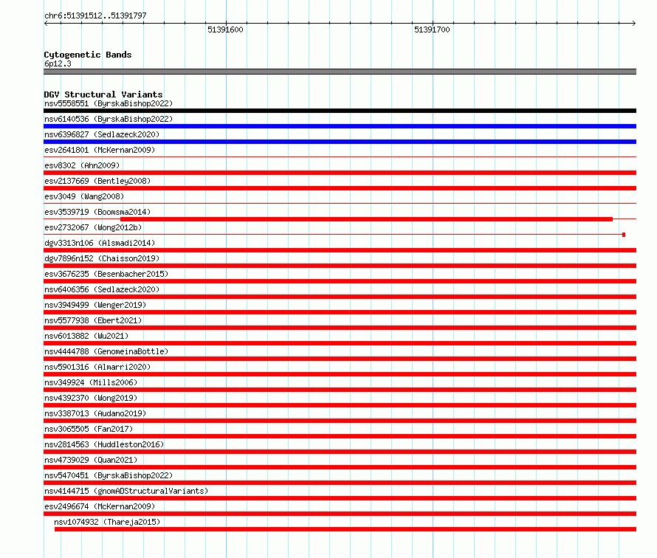Open variant nsv4144715 (gnomADStructuralVariants)
The image size is (657, 558).
[x=126, y=491]
